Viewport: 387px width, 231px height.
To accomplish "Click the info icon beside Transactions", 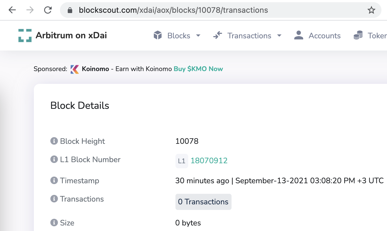I will [x=54, y=199].
